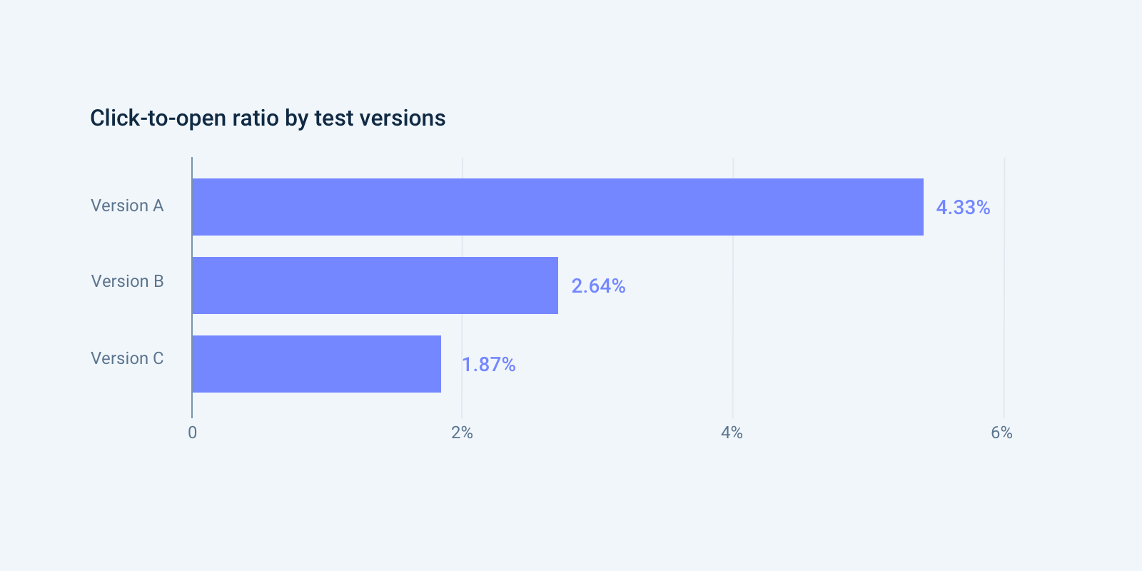
Task: Click the Version C bar
Action: point(316,364)
